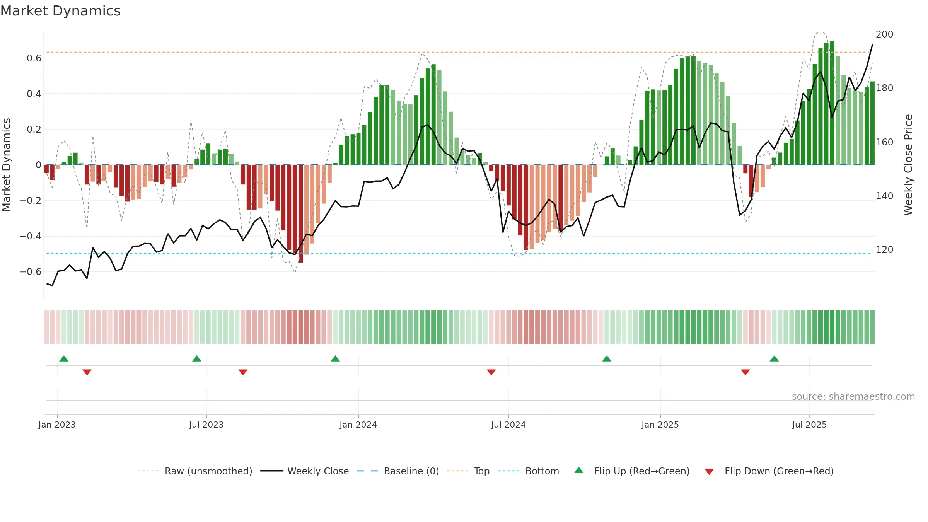The width and height of the screenshot is (928, 522).
Task: Click the tallest green bar near Jul 2025
Action: click(832, 103)
